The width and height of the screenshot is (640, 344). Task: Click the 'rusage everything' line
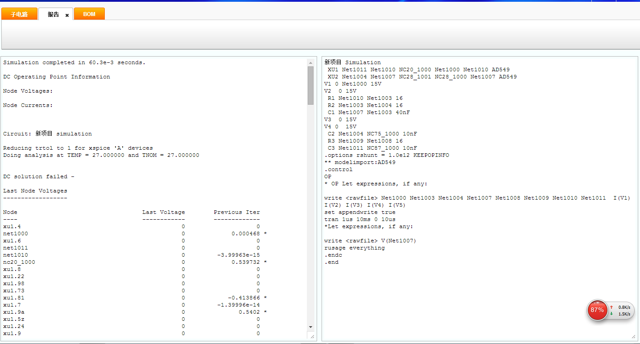coord(355,248)
